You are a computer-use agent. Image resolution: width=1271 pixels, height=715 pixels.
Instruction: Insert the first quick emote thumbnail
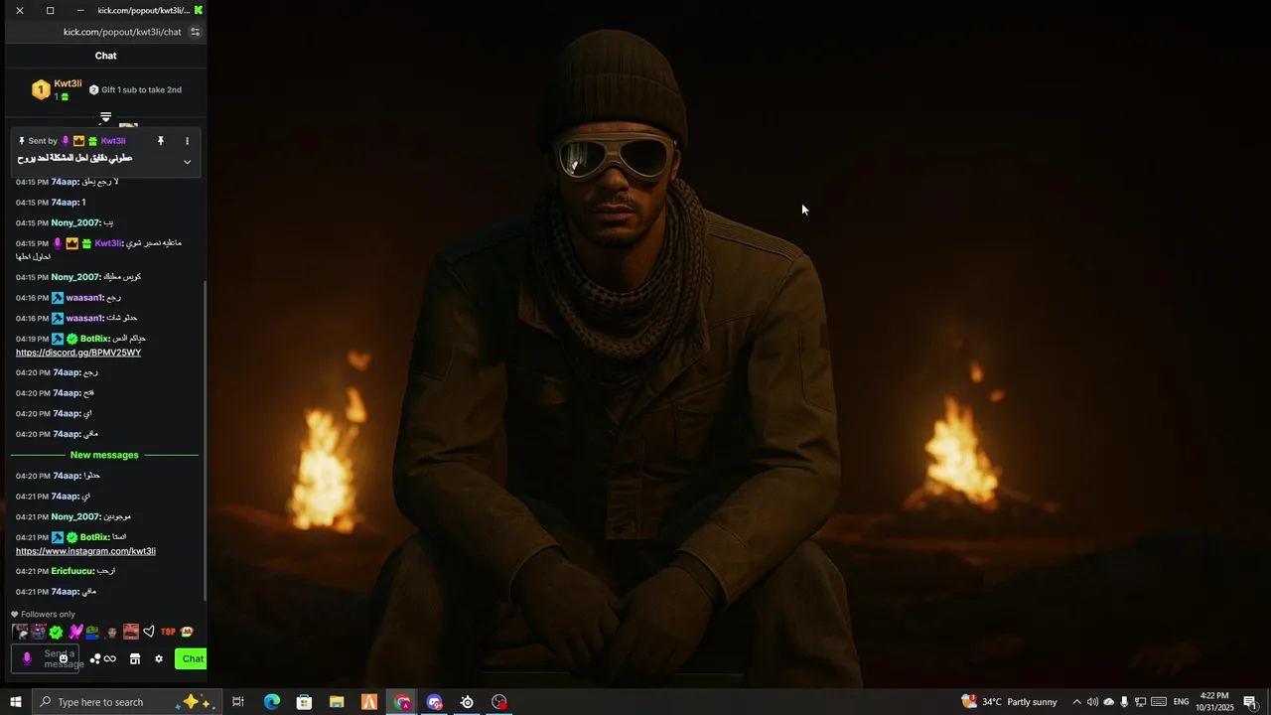(20, 632)
